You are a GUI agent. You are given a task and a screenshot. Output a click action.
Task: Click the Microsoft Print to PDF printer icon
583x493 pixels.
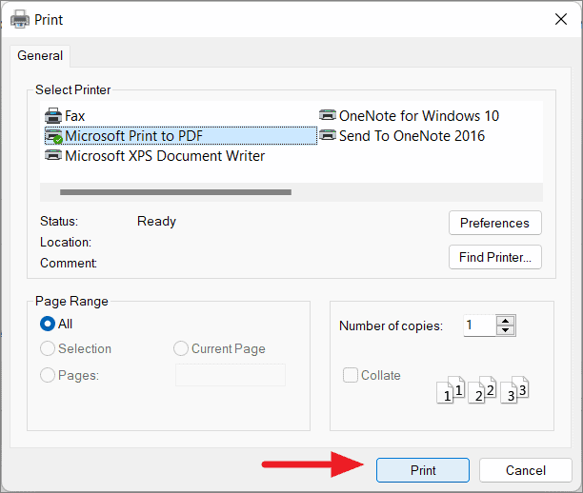coord(53,136)
